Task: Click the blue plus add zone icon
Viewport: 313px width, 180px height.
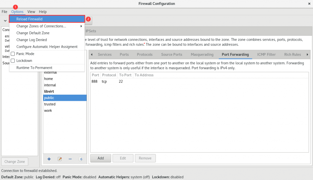Action: pyautogui.click(x=49, y=159)
